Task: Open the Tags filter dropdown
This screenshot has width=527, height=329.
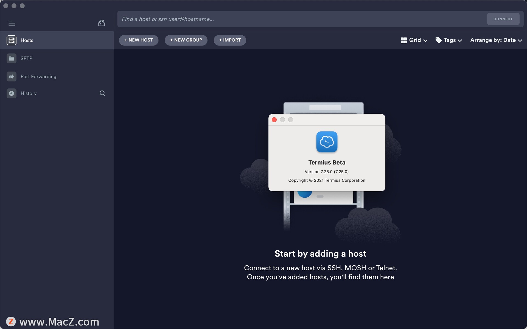Action: tap(460, 41)
